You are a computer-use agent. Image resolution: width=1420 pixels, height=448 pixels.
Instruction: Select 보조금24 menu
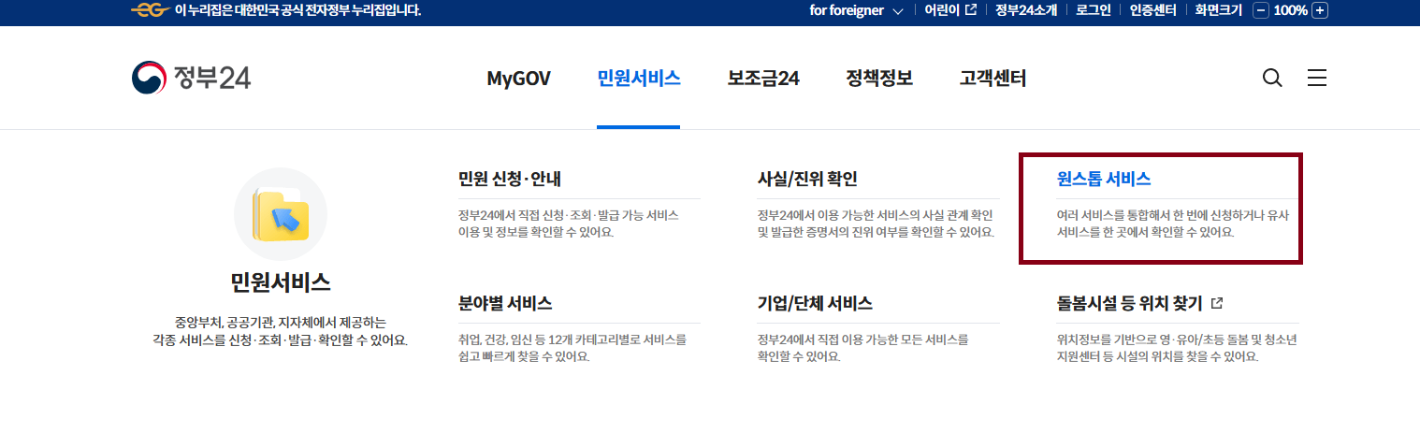point(763,79)
